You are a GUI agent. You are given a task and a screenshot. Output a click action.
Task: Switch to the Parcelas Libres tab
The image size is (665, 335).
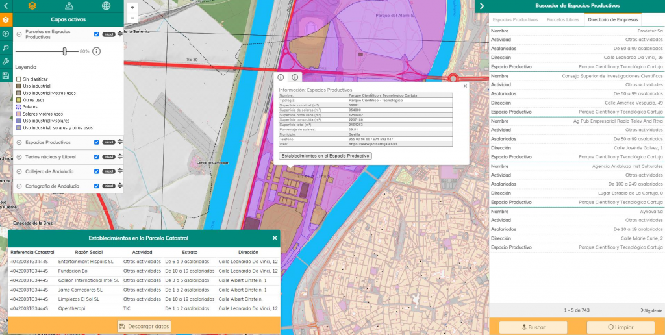[562, 19]
